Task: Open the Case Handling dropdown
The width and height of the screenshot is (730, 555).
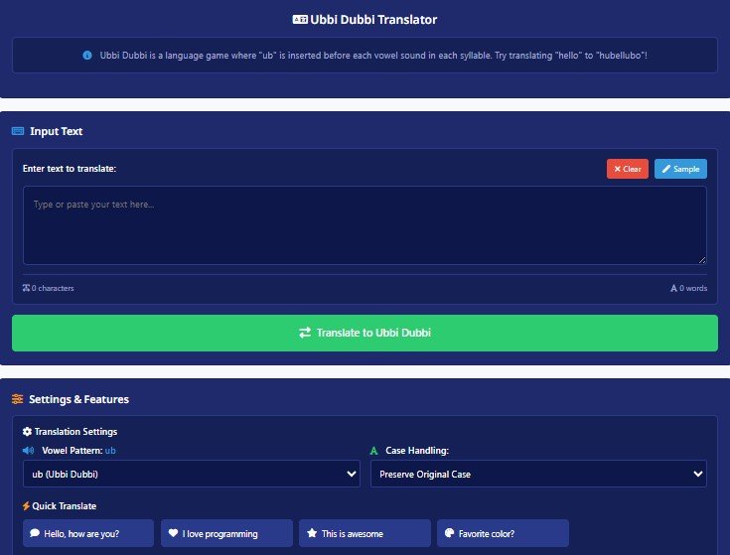Action: point(538,474)
